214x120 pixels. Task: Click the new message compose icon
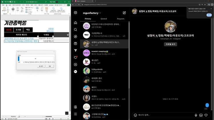124,13
